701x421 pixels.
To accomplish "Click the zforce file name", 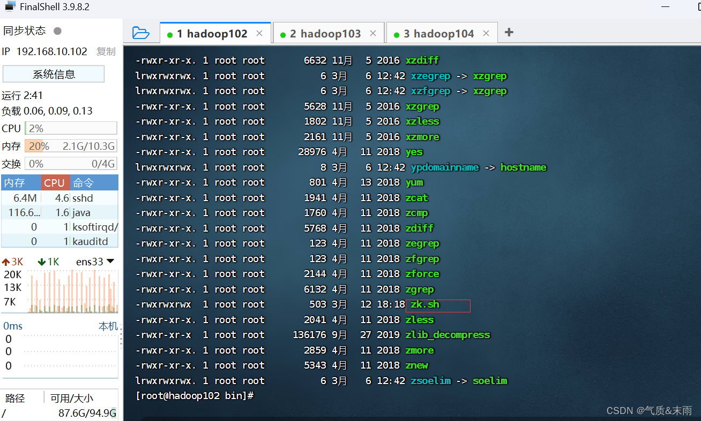I will tap(422, 274).
